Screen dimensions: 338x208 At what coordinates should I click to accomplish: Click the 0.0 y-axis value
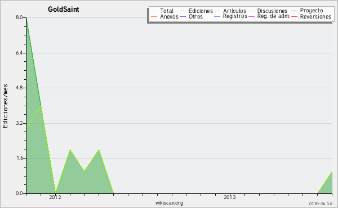click(x=19, y=193)
